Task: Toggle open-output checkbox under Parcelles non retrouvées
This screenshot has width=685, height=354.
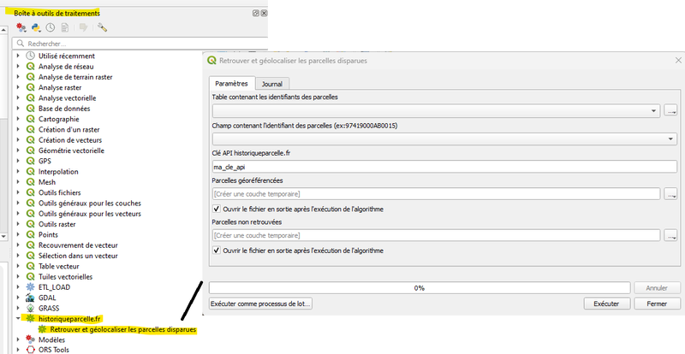Action: pos(217,251)
